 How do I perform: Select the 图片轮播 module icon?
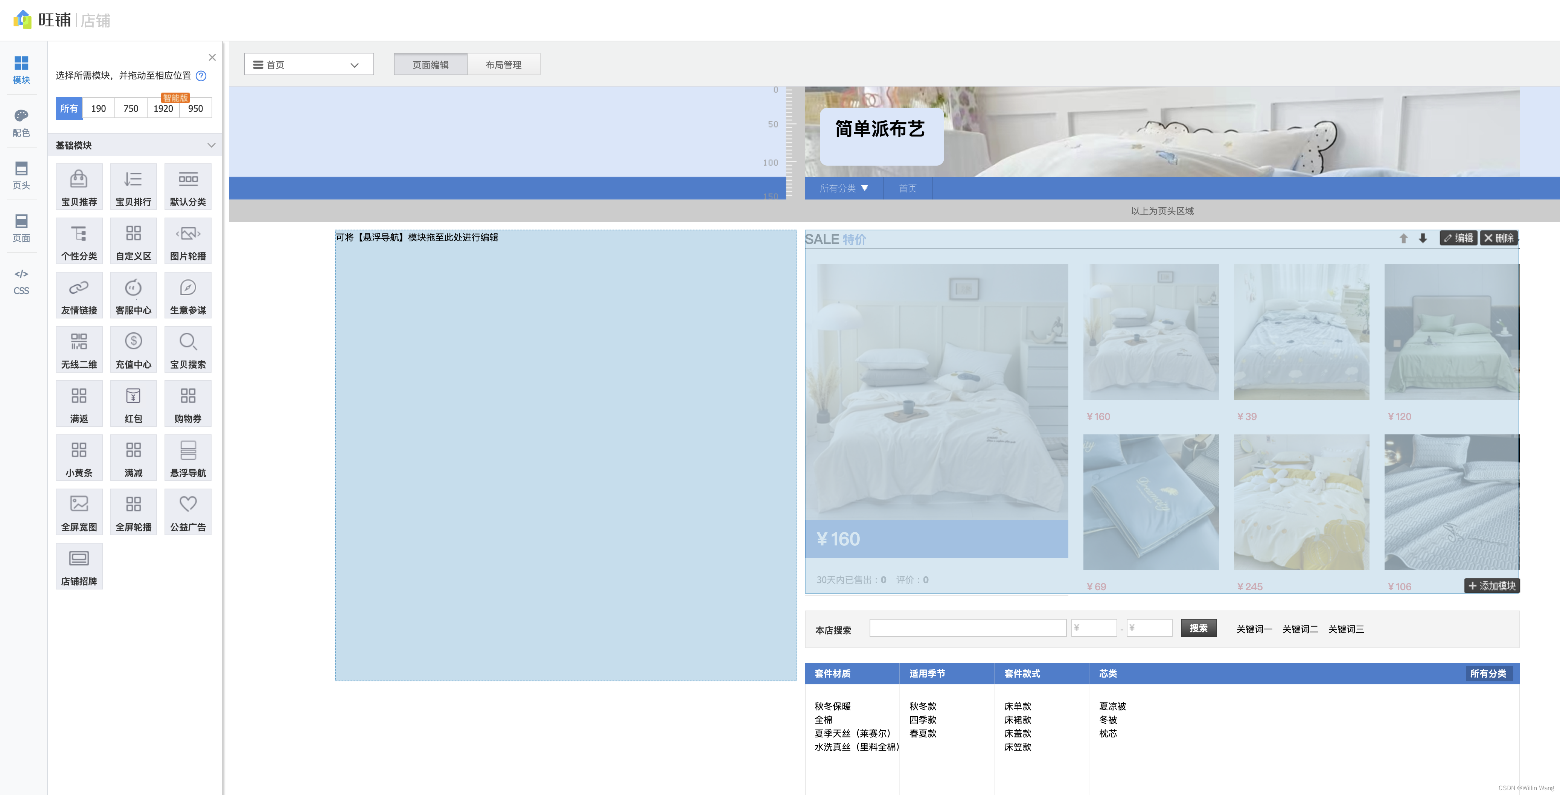188,240
